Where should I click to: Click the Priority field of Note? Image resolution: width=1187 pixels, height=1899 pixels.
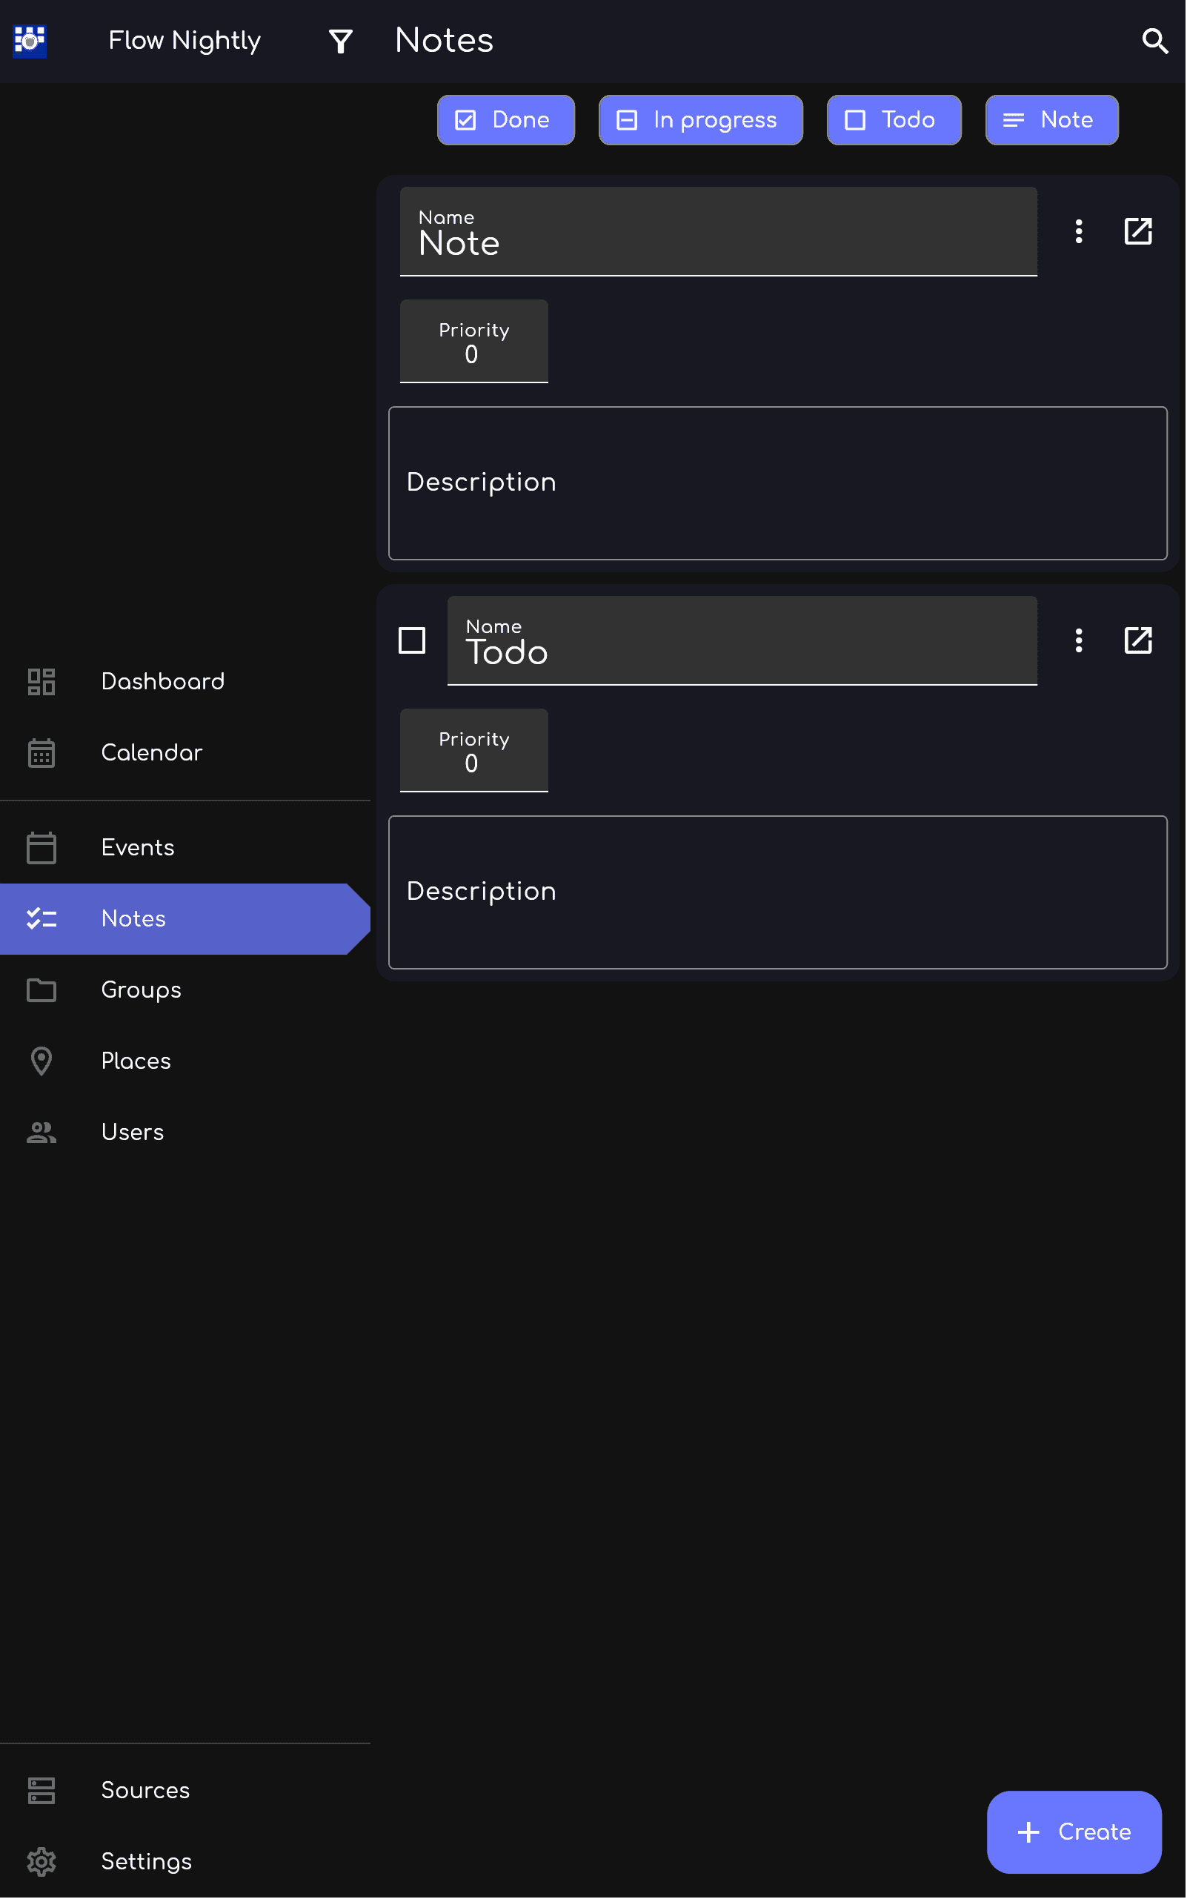[473, 342]
